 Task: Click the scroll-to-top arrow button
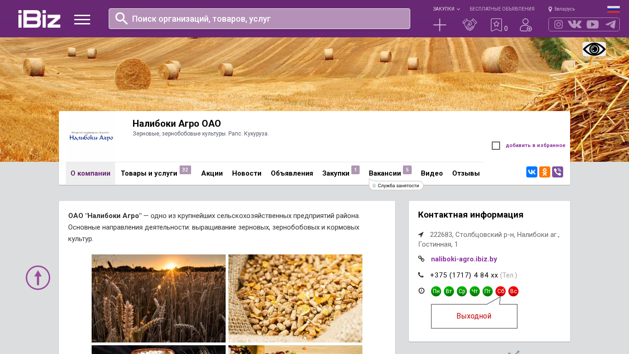[x=38, y=277]
